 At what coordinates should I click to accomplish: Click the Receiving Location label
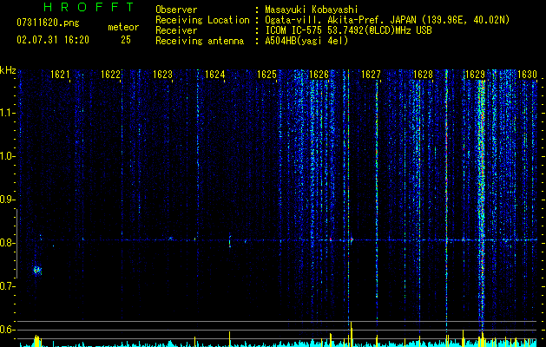(202, 20)
